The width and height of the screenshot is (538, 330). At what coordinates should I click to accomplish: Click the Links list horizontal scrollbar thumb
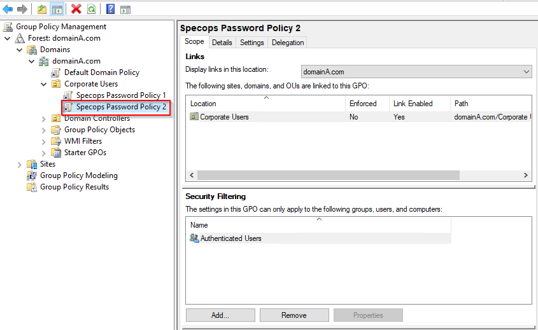pyautogui.click(x=329, y=175)
